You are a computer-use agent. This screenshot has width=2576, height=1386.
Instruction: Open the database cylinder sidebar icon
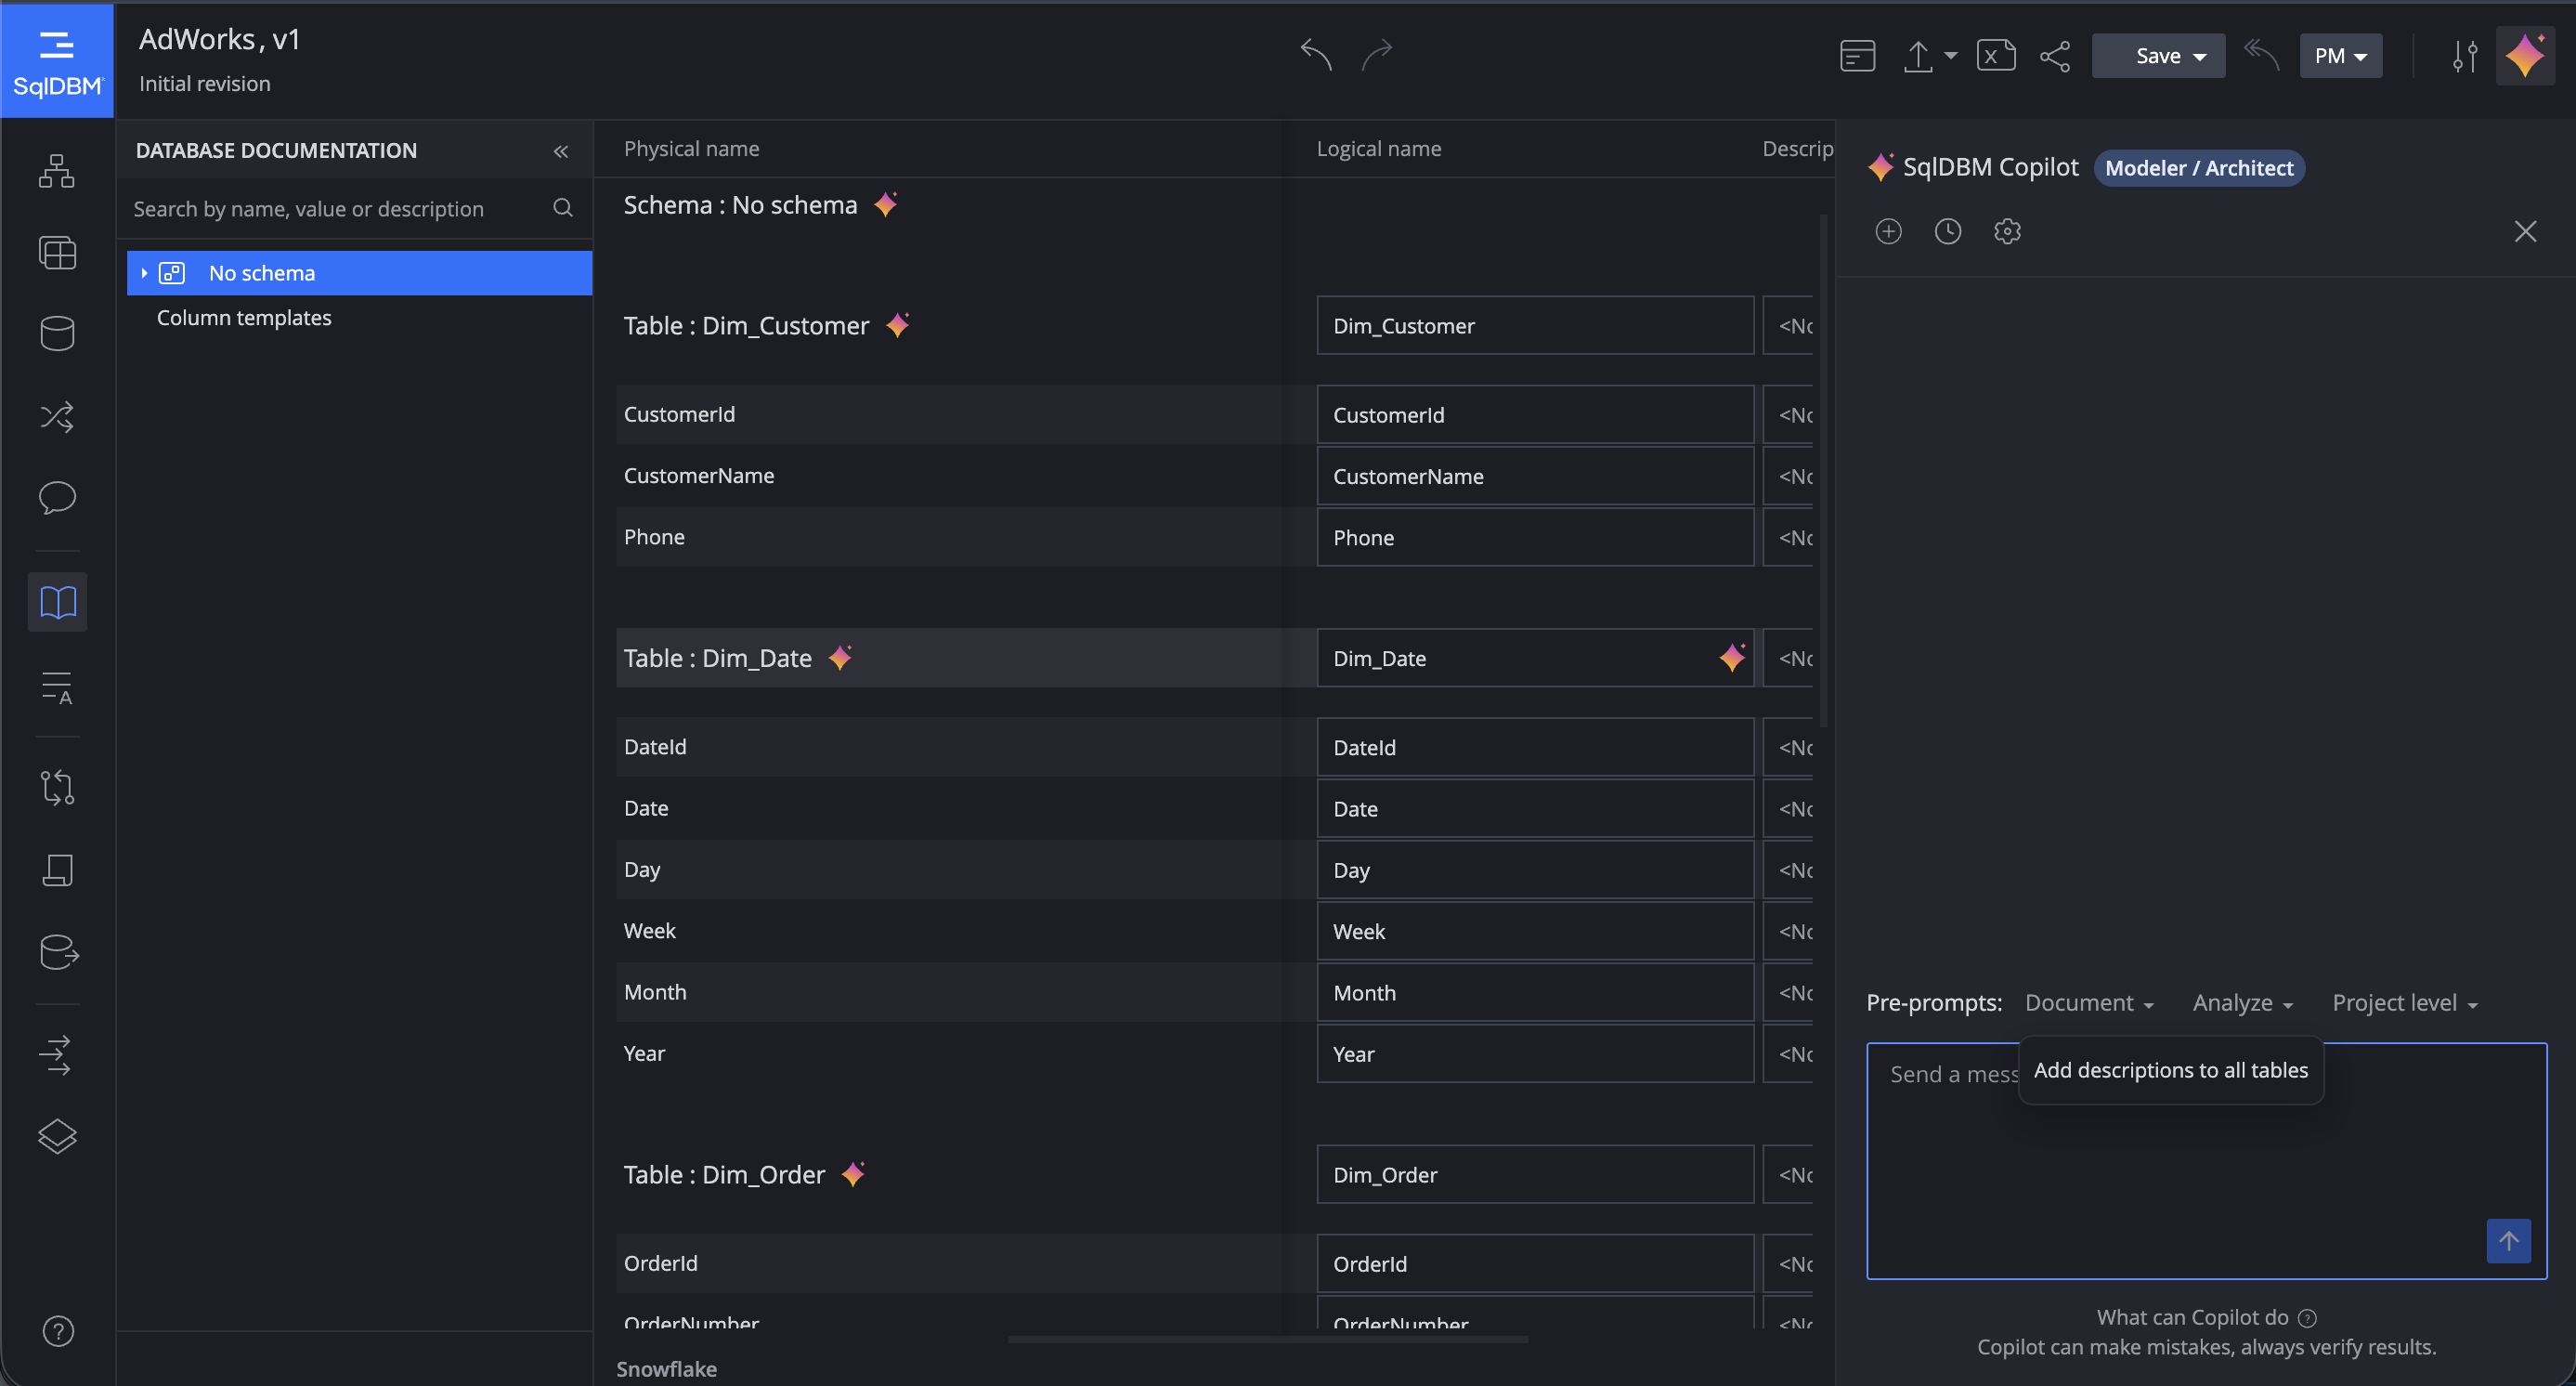(57, 334)
